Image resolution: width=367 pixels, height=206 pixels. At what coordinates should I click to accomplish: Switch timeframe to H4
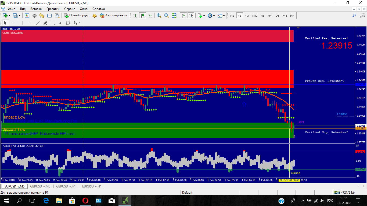[x=270, y=16]
